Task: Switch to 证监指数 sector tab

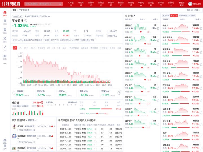Action: coord(192,15)
